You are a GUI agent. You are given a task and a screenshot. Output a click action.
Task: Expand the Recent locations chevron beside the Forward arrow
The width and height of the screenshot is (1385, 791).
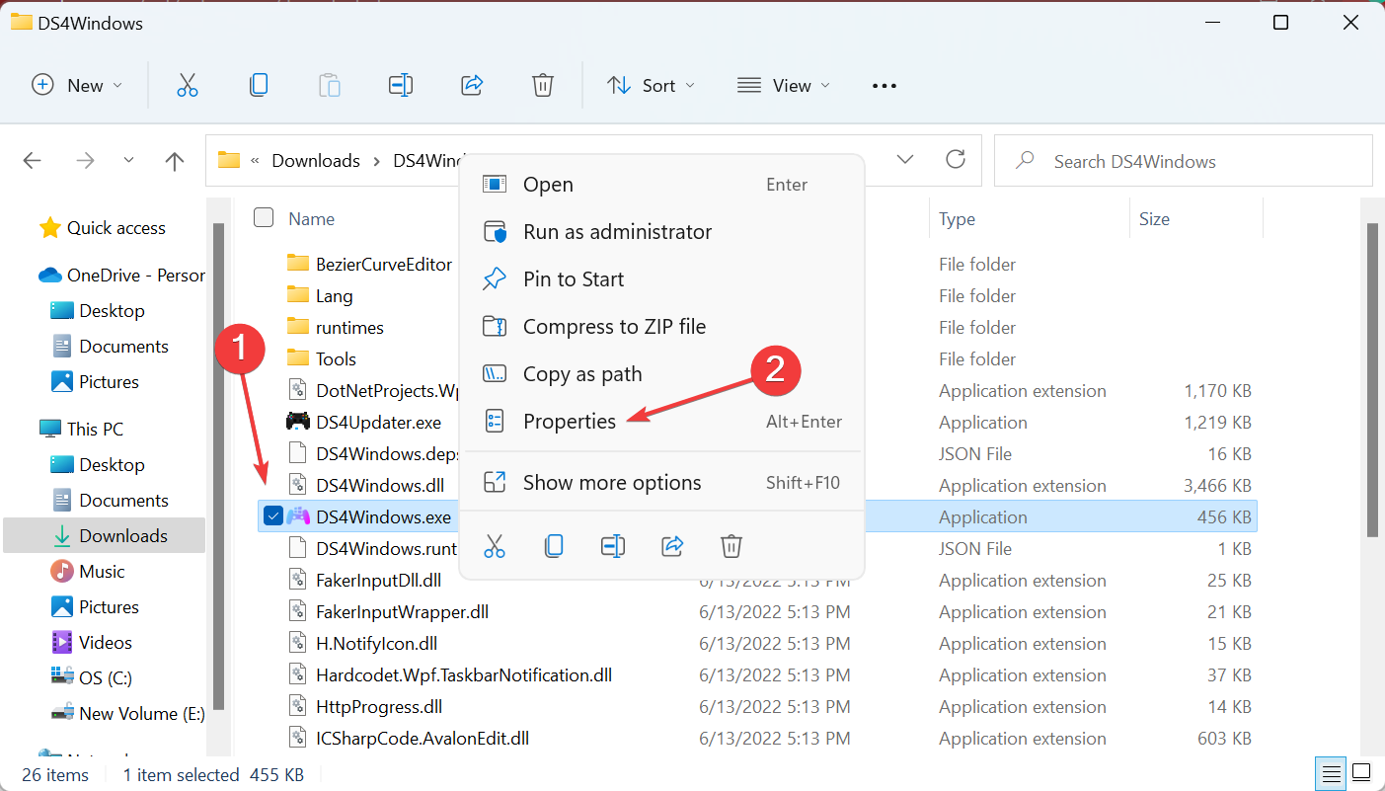click(x=128, y=160)
